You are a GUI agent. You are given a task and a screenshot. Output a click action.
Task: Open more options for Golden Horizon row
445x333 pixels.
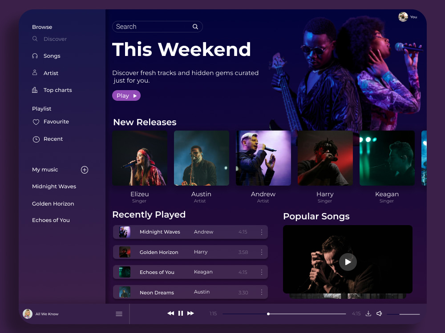(262, 252)
